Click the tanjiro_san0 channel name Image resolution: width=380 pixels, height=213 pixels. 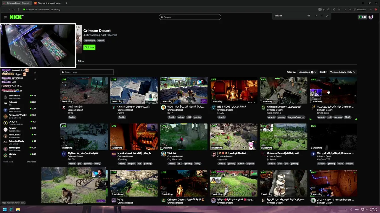323,113
